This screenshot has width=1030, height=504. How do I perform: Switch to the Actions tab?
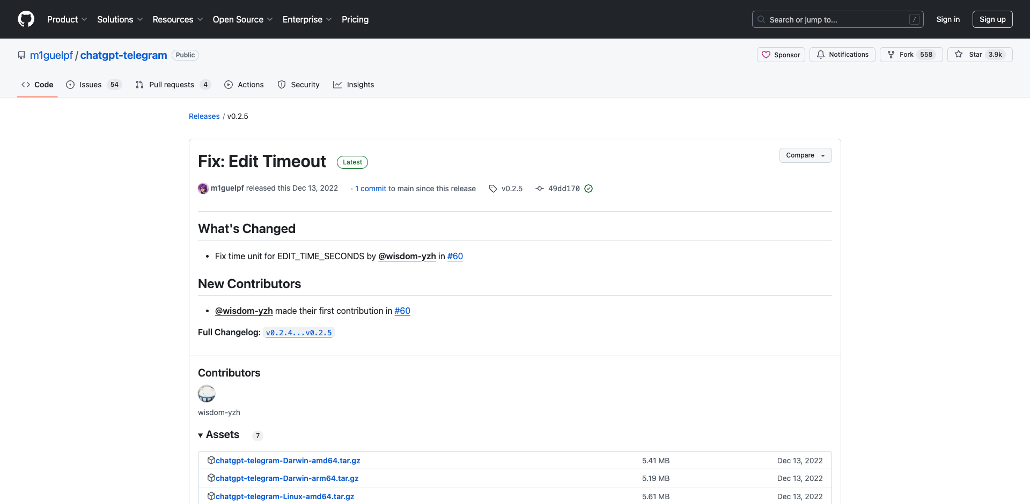[x=244, y=85]
